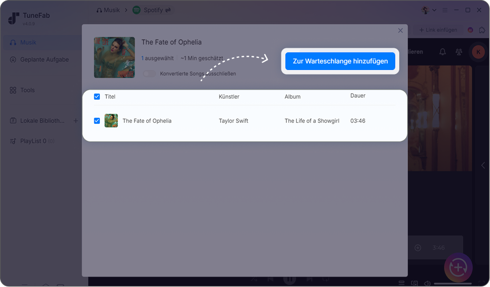Viewport: 490px width, 287px height.
Task: Click the Link einfügen button
Action: (x=438, y=30)
